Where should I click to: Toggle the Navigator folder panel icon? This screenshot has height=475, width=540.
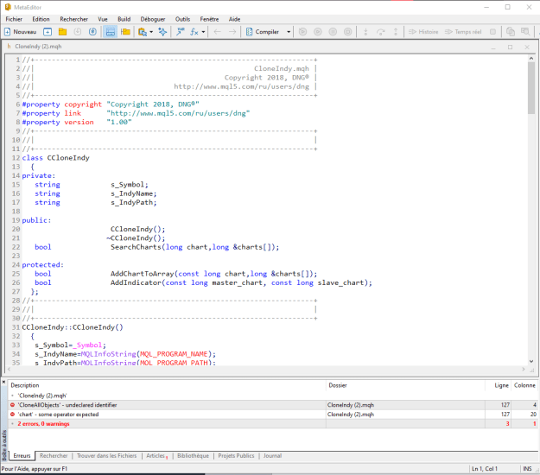coord(125,32)
